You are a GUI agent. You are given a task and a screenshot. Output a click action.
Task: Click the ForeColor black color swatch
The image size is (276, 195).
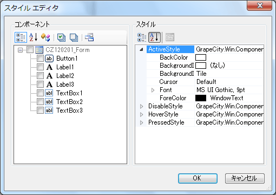tap(201, 98)
